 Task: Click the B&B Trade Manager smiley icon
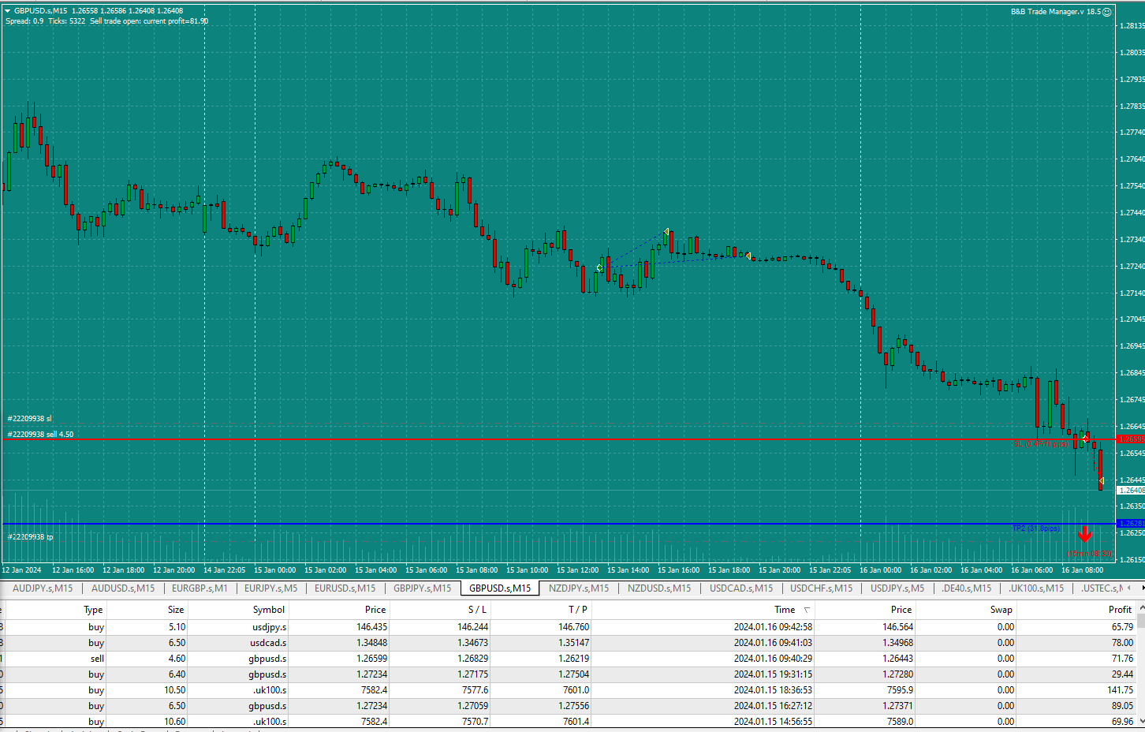coord(1107,12)
